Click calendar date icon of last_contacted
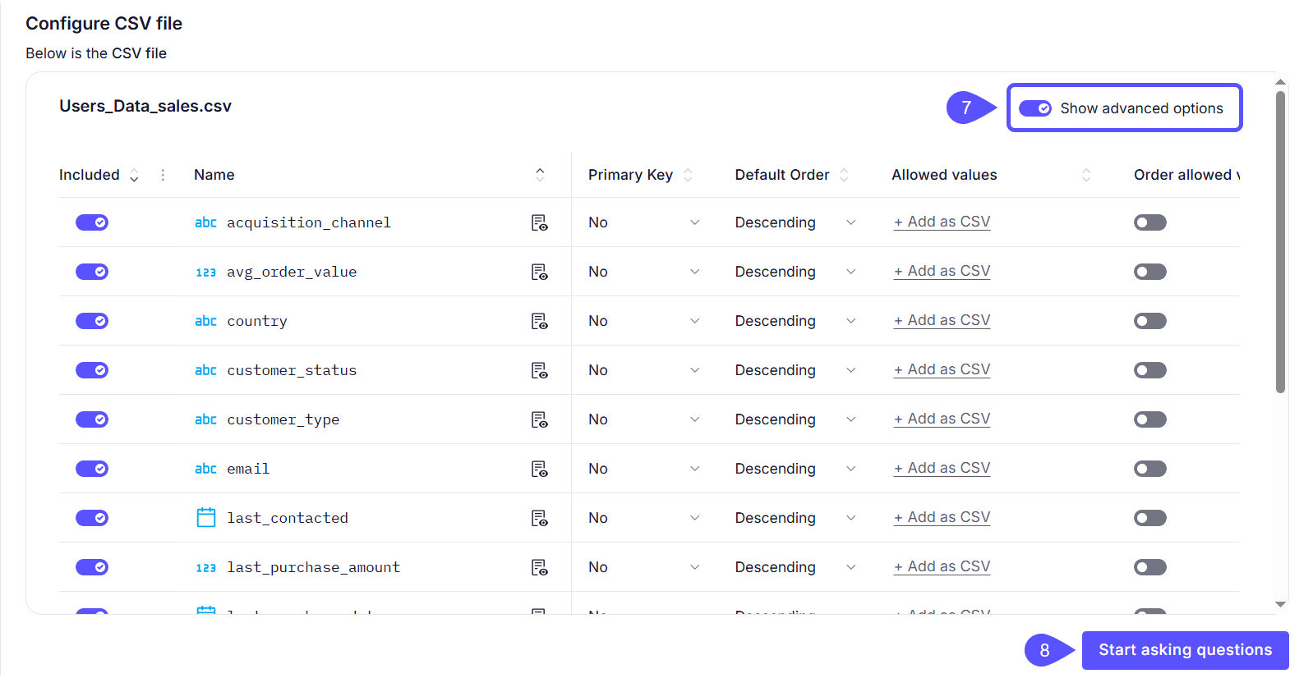Viewport: 1313px width, 678px height. coord(206,517)
